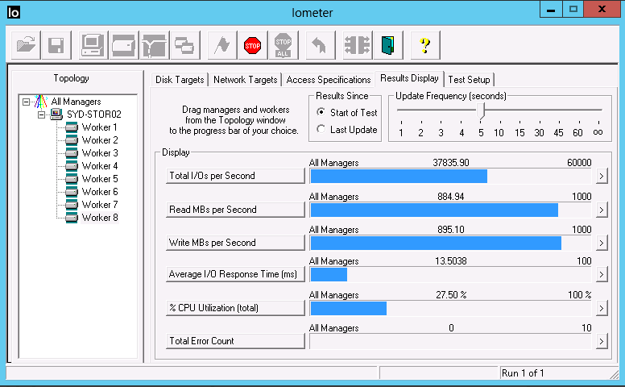625x387 pixels.
Task: Open Test Setup tab
Action: pos(469,79)
